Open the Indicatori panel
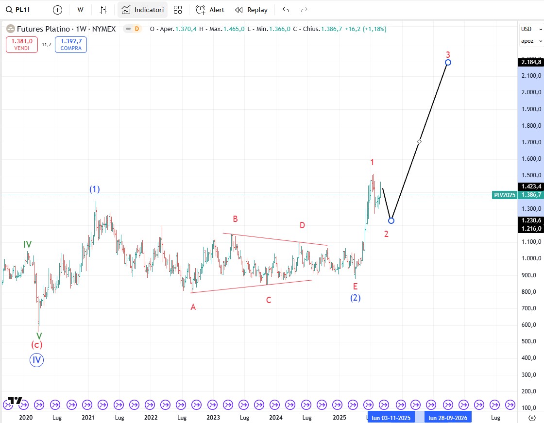544x423 pixels. click(x=143, y=10)
